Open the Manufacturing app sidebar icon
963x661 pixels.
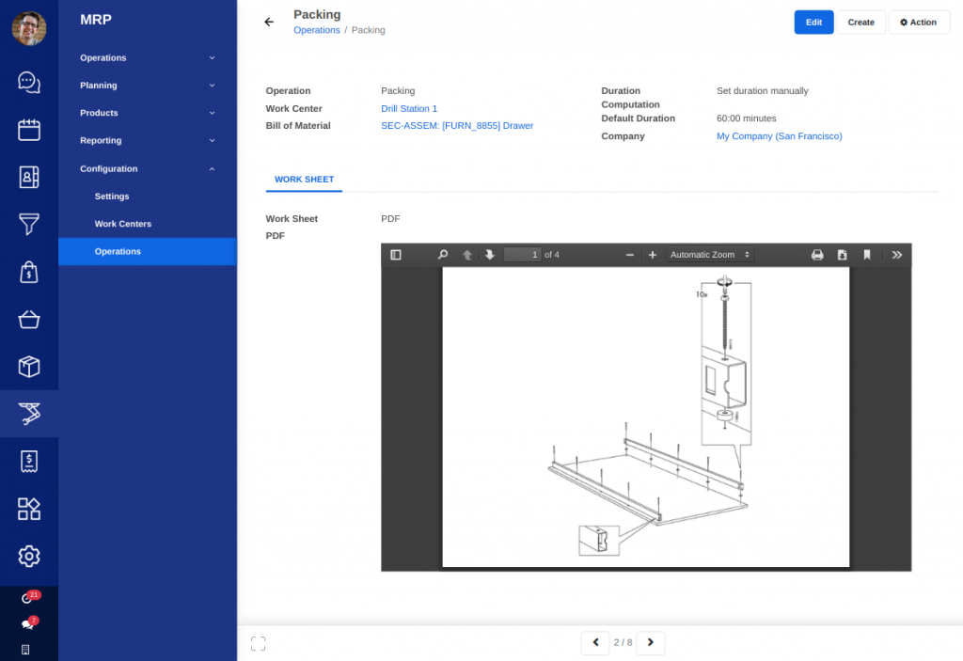coord(29,413)
